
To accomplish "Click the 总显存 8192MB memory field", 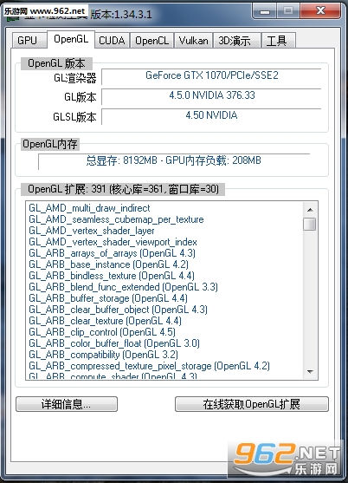I will (x=174, y=161).
